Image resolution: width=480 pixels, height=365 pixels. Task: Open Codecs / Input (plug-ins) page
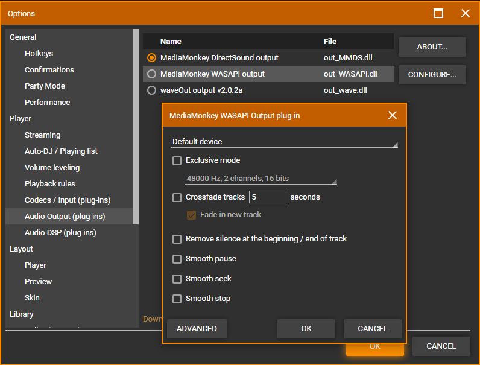coord(68,200)
